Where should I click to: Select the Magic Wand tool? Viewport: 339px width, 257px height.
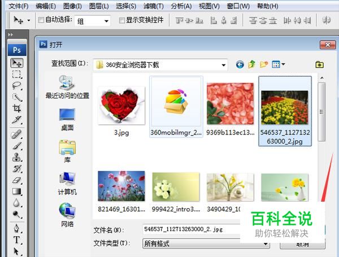[16, 97]
